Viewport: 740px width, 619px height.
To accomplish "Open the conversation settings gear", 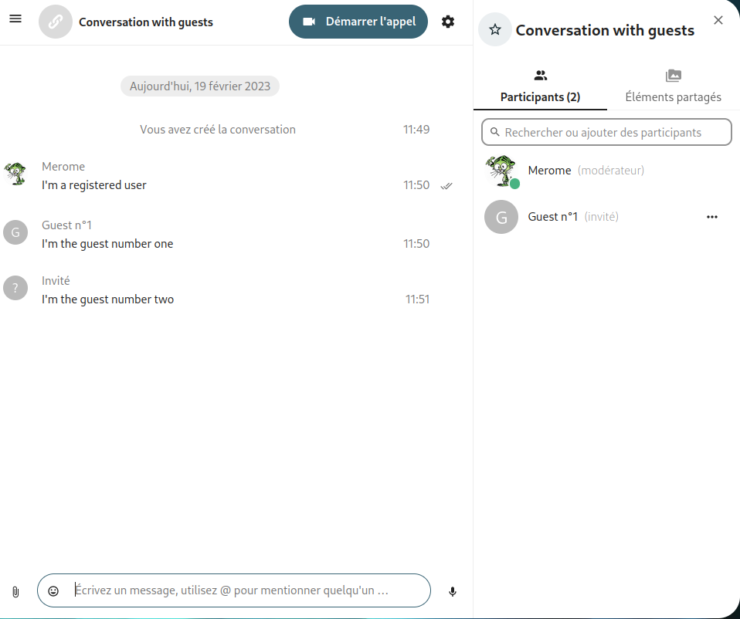I will coord(448,22).
